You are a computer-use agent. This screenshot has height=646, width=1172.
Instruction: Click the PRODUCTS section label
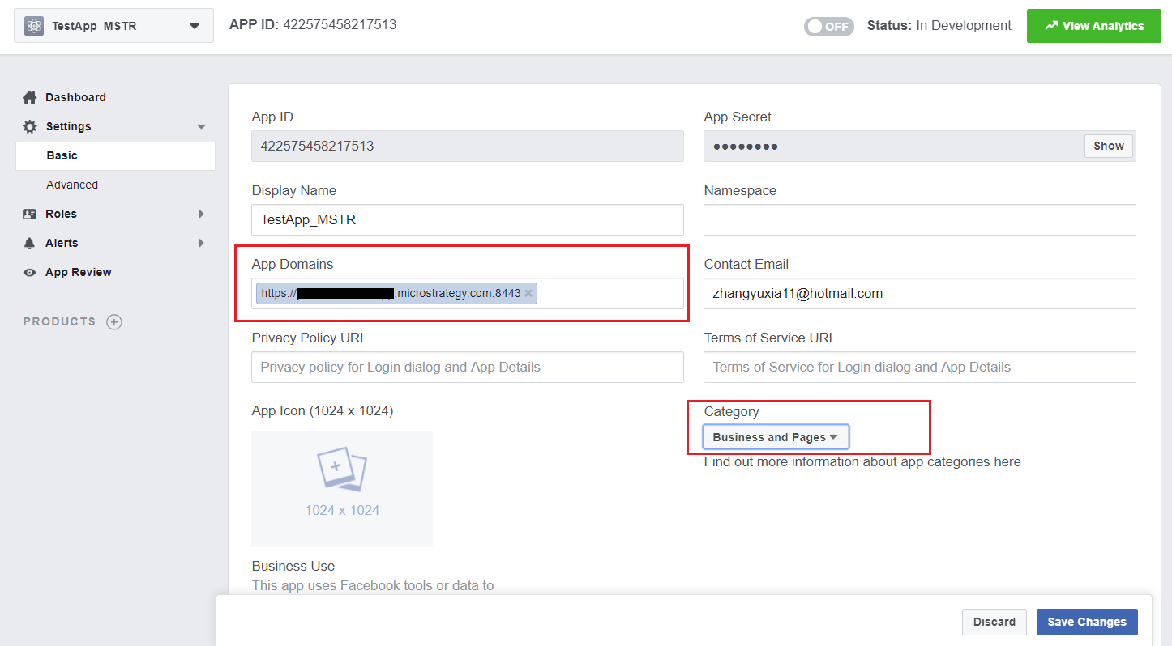(x=59, y=321)
